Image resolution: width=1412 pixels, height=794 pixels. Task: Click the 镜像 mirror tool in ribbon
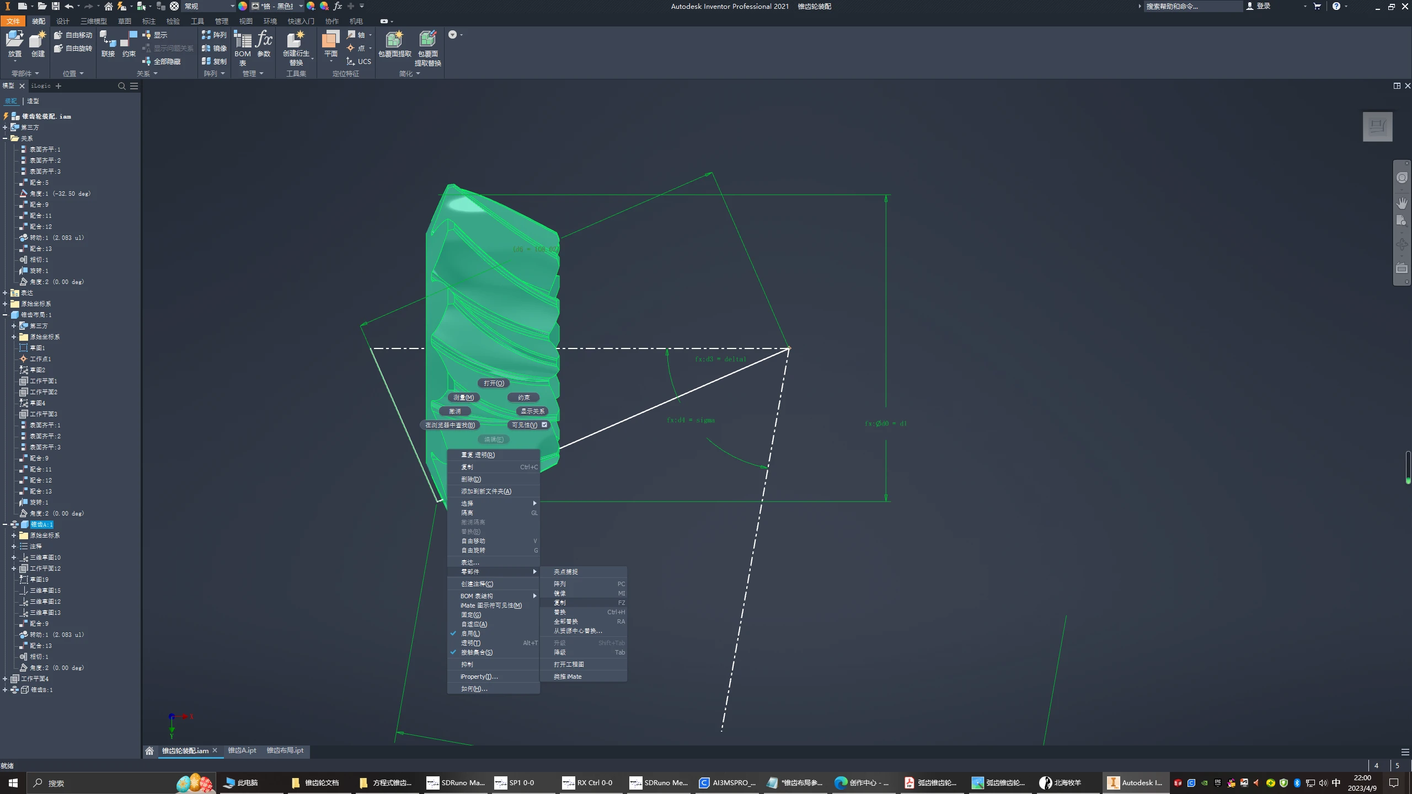[214, 48]
